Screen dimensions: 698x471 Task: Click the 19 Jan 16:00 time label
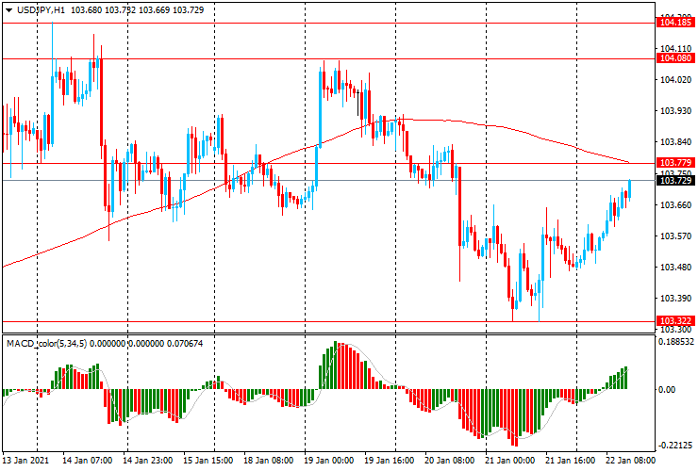click(389, 460)
